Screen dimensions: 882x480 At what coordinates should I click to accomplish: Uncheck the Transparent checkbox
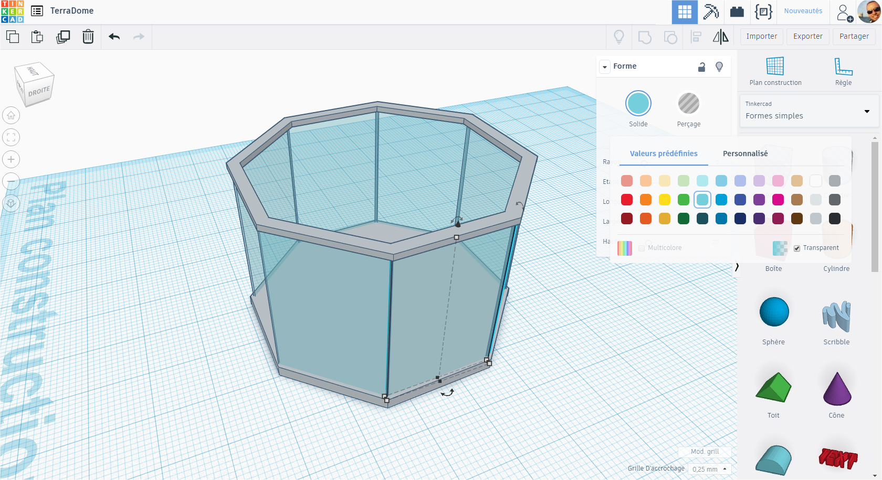pyautogui.click(x=797, y=248)
